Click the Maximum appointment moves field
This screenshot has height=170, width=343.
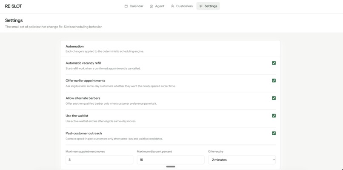[x=99, y=160]
